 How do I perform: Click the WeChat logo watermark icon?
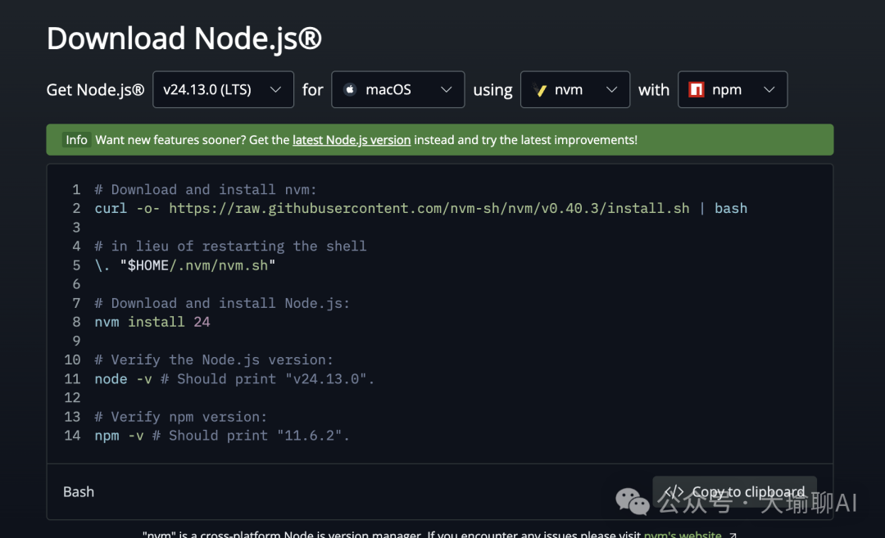(x=633, y=501)
